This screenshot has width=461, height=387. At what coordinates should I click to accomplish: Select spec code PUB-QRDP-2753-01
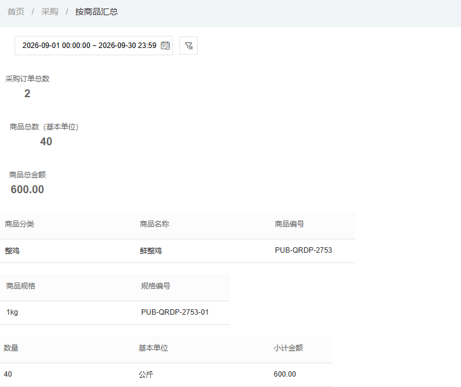[x=175, y=312]
